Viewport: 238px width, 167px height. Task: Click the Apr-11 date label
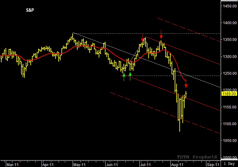[x=48, y=165]
